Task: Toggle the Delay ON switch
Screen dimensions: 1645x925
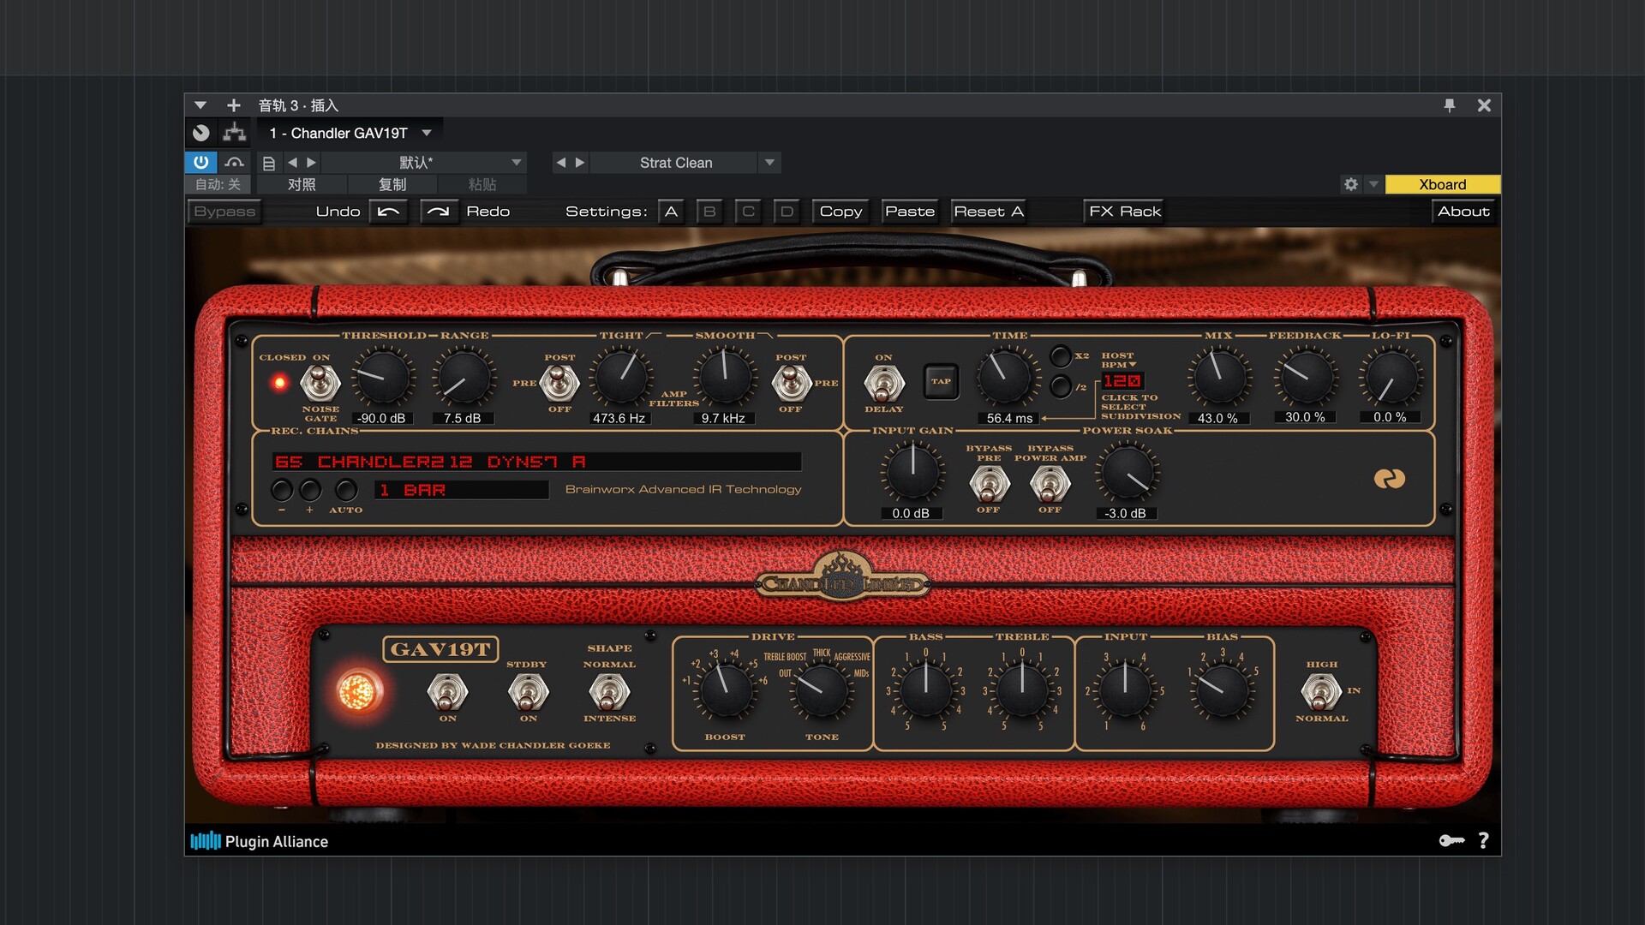Action: click(x=884, y=383)
